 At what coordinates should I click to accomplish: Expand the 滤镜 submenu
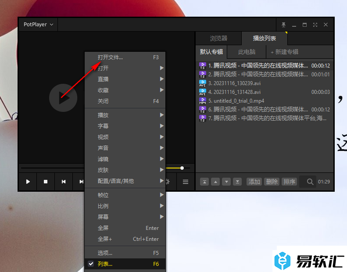click(x=125, y=159)
